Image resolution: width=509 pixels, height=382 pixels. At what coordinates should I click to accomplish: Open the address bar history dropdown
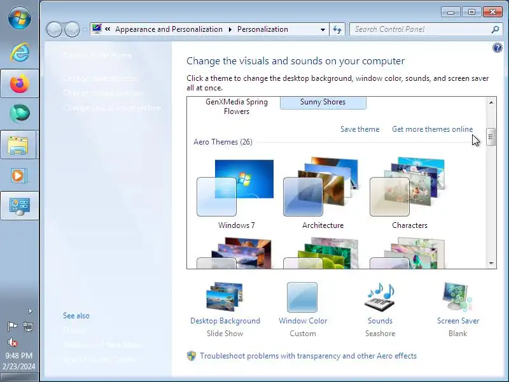pos(323,29)
